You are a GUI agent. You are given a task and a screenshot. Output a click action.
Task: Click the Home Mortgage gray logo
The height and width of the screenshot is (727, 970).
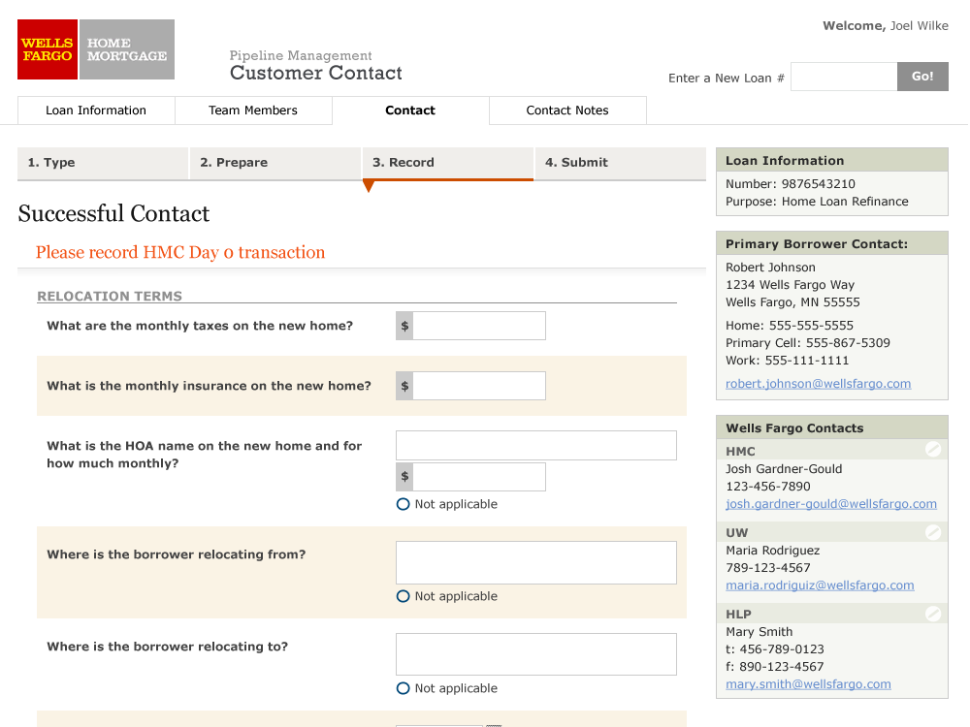(x=127, y=49)
